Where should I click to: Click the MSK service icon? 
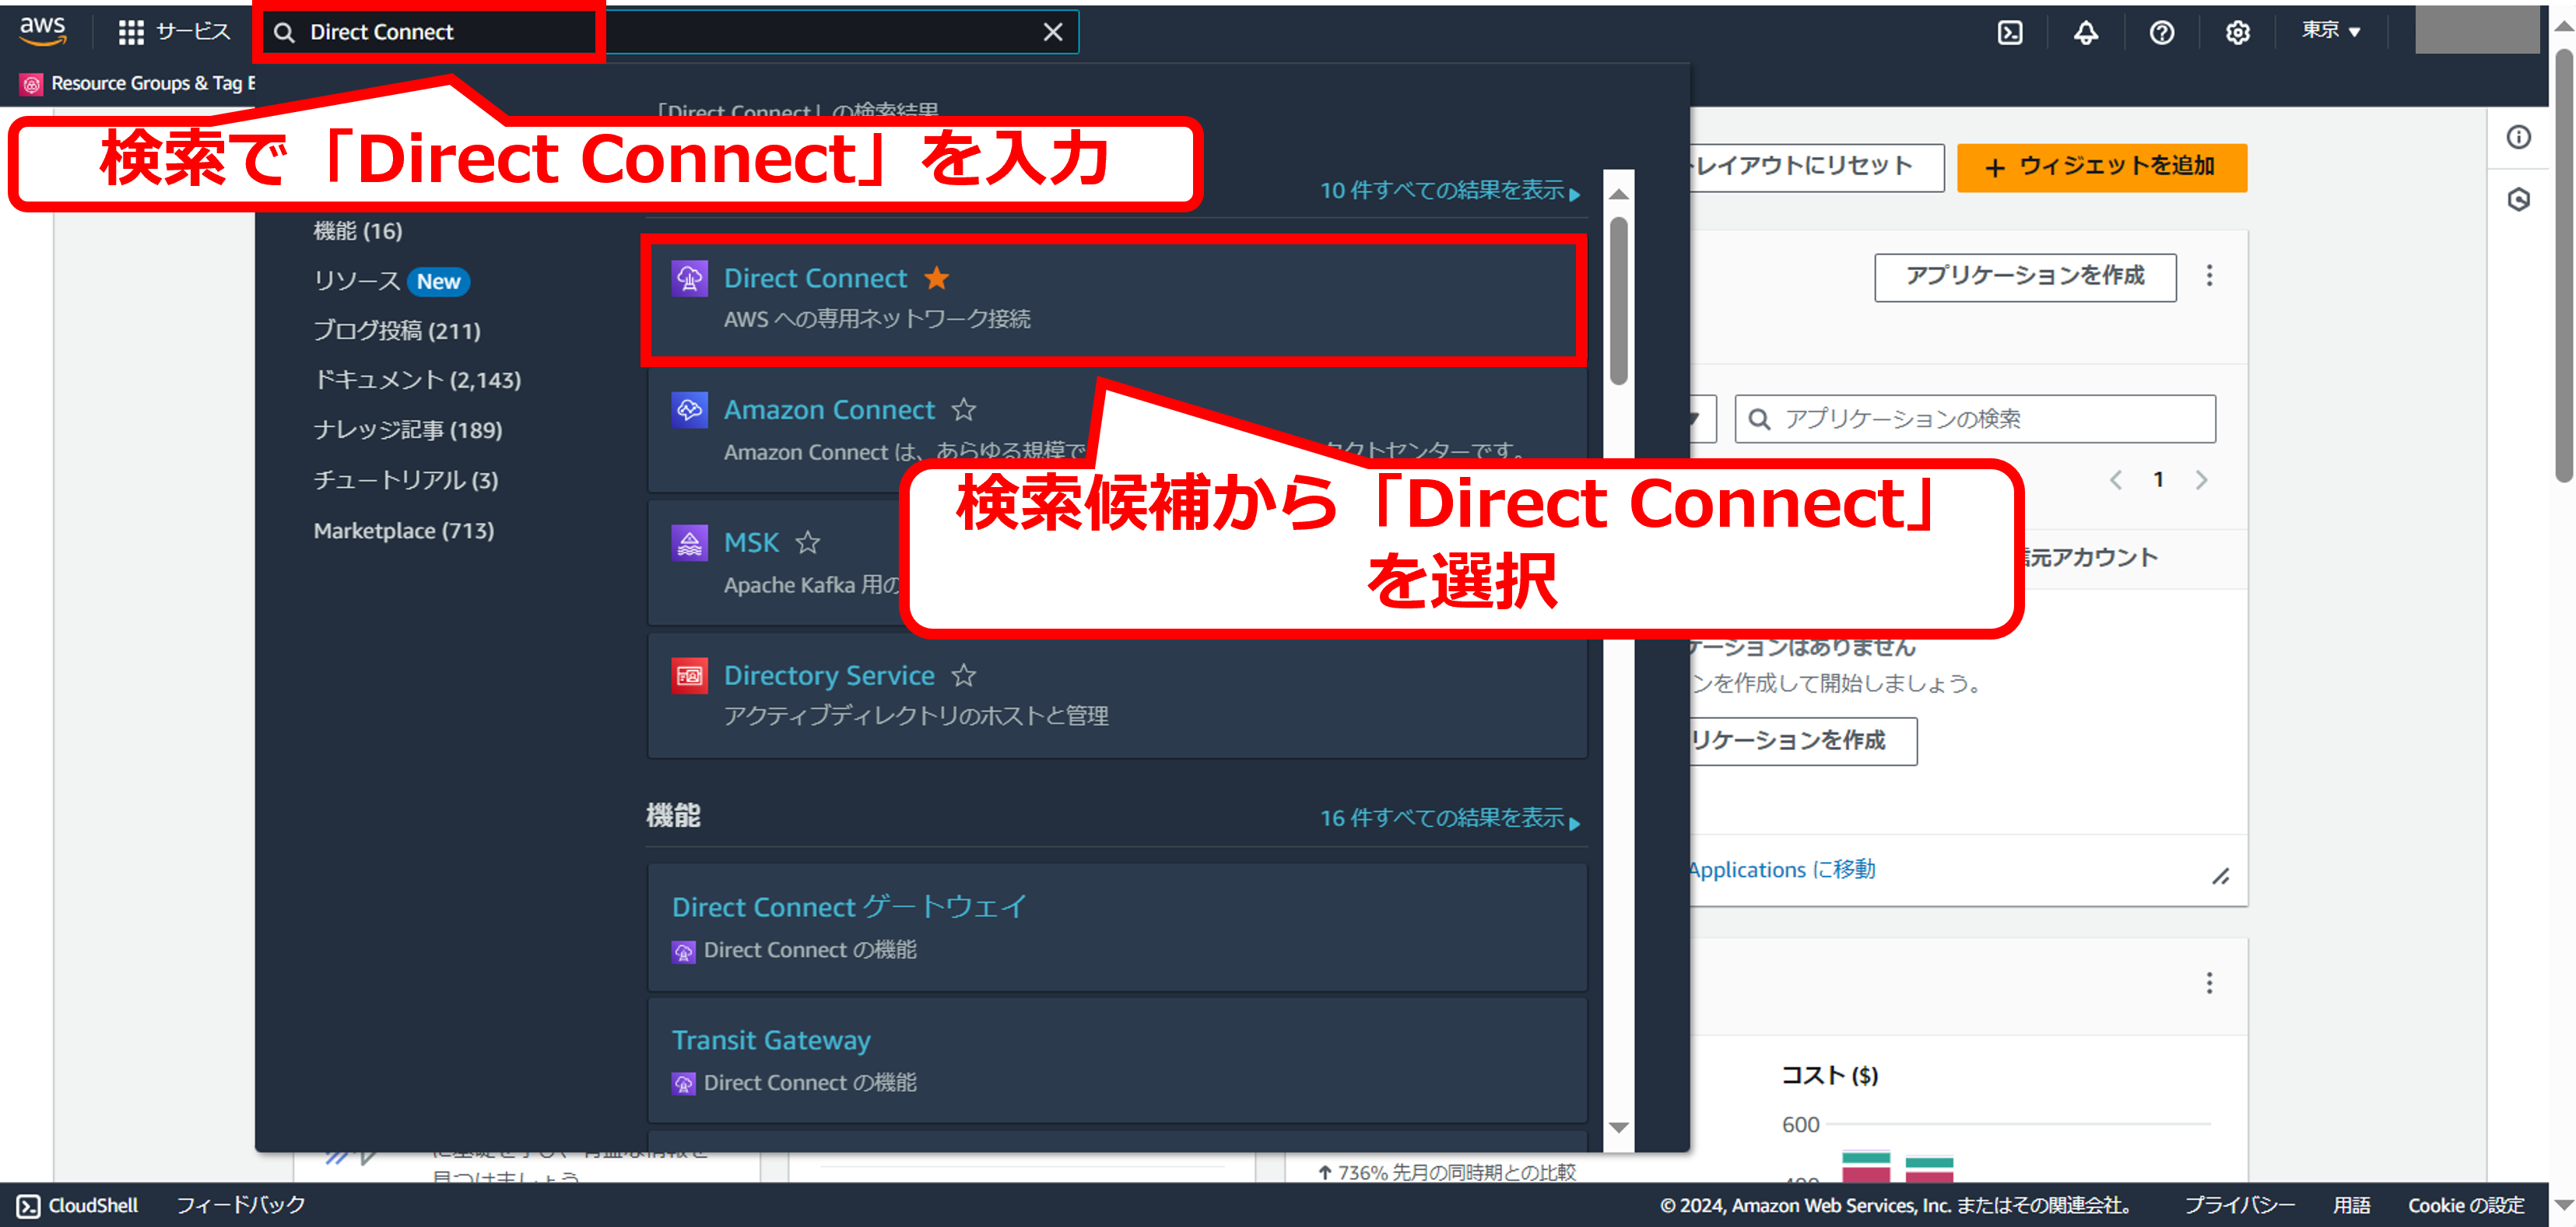point(689,543)
